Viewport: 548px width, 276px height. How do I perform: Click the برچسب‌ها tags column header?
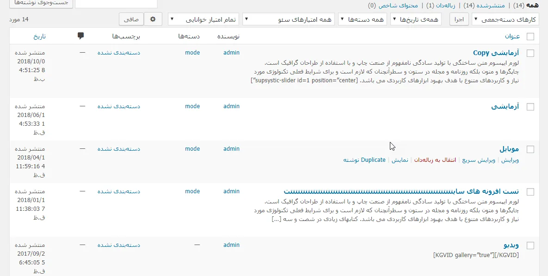pos(126,37)
